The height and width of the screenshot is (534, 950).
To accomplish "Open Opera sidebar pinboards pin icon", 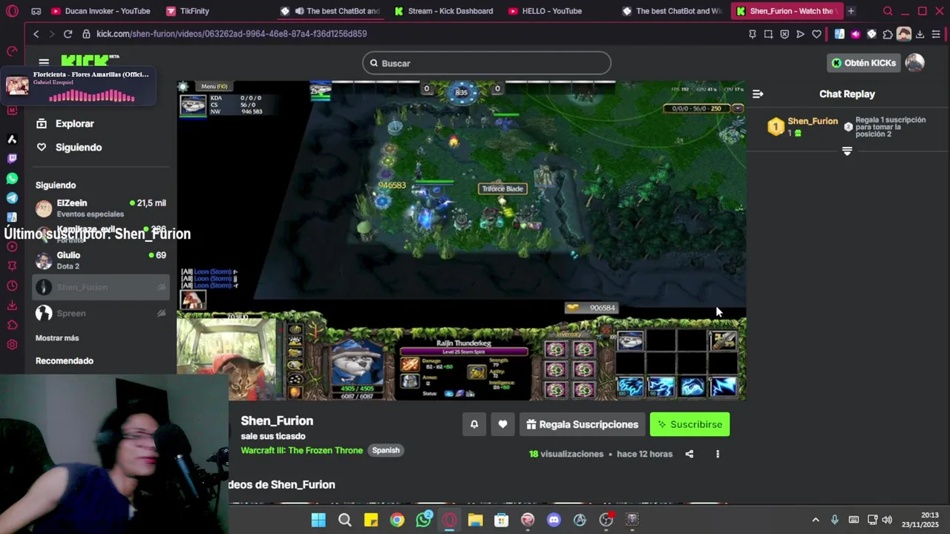I will (x=12, y=266).
